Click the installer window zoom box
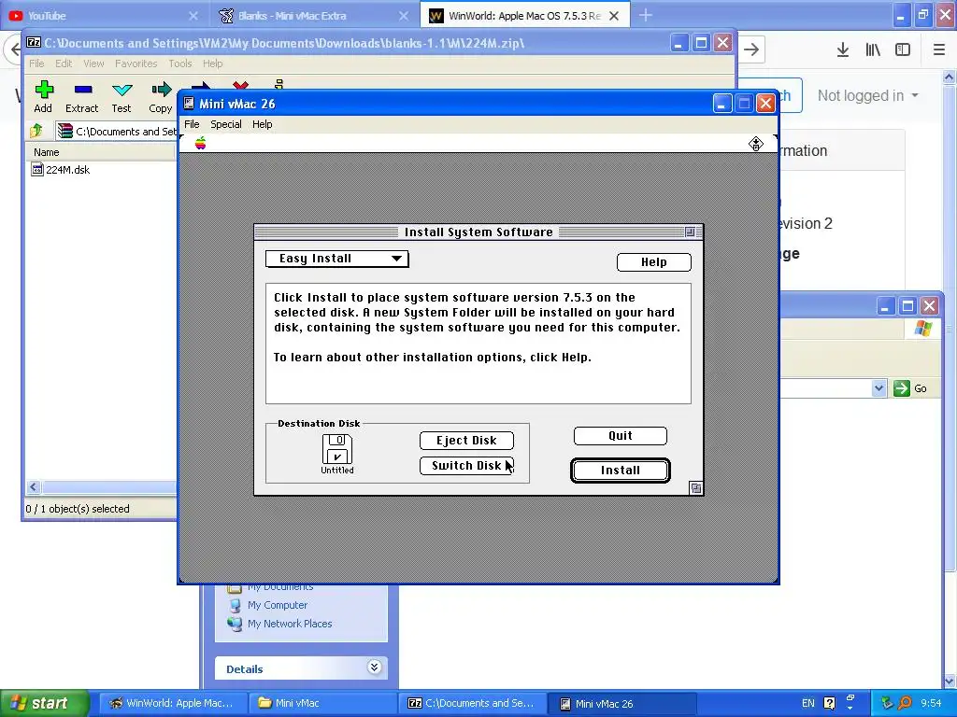Viewport: 957px width, 717px height. click(x=690, y=232)
